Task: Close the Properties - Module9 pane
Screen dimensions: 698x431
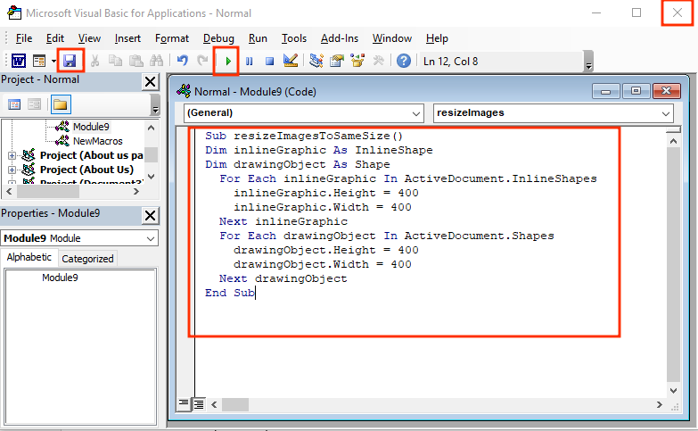Action: click(151, 215)
